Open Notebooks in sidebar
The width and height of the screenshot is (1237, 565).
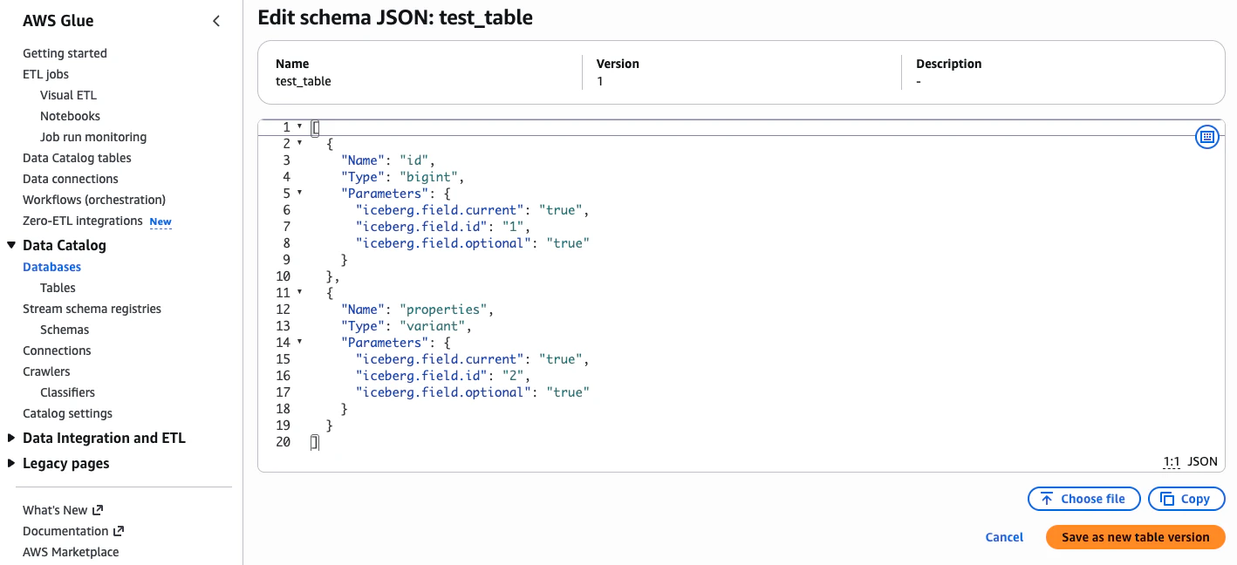[70, 116]
